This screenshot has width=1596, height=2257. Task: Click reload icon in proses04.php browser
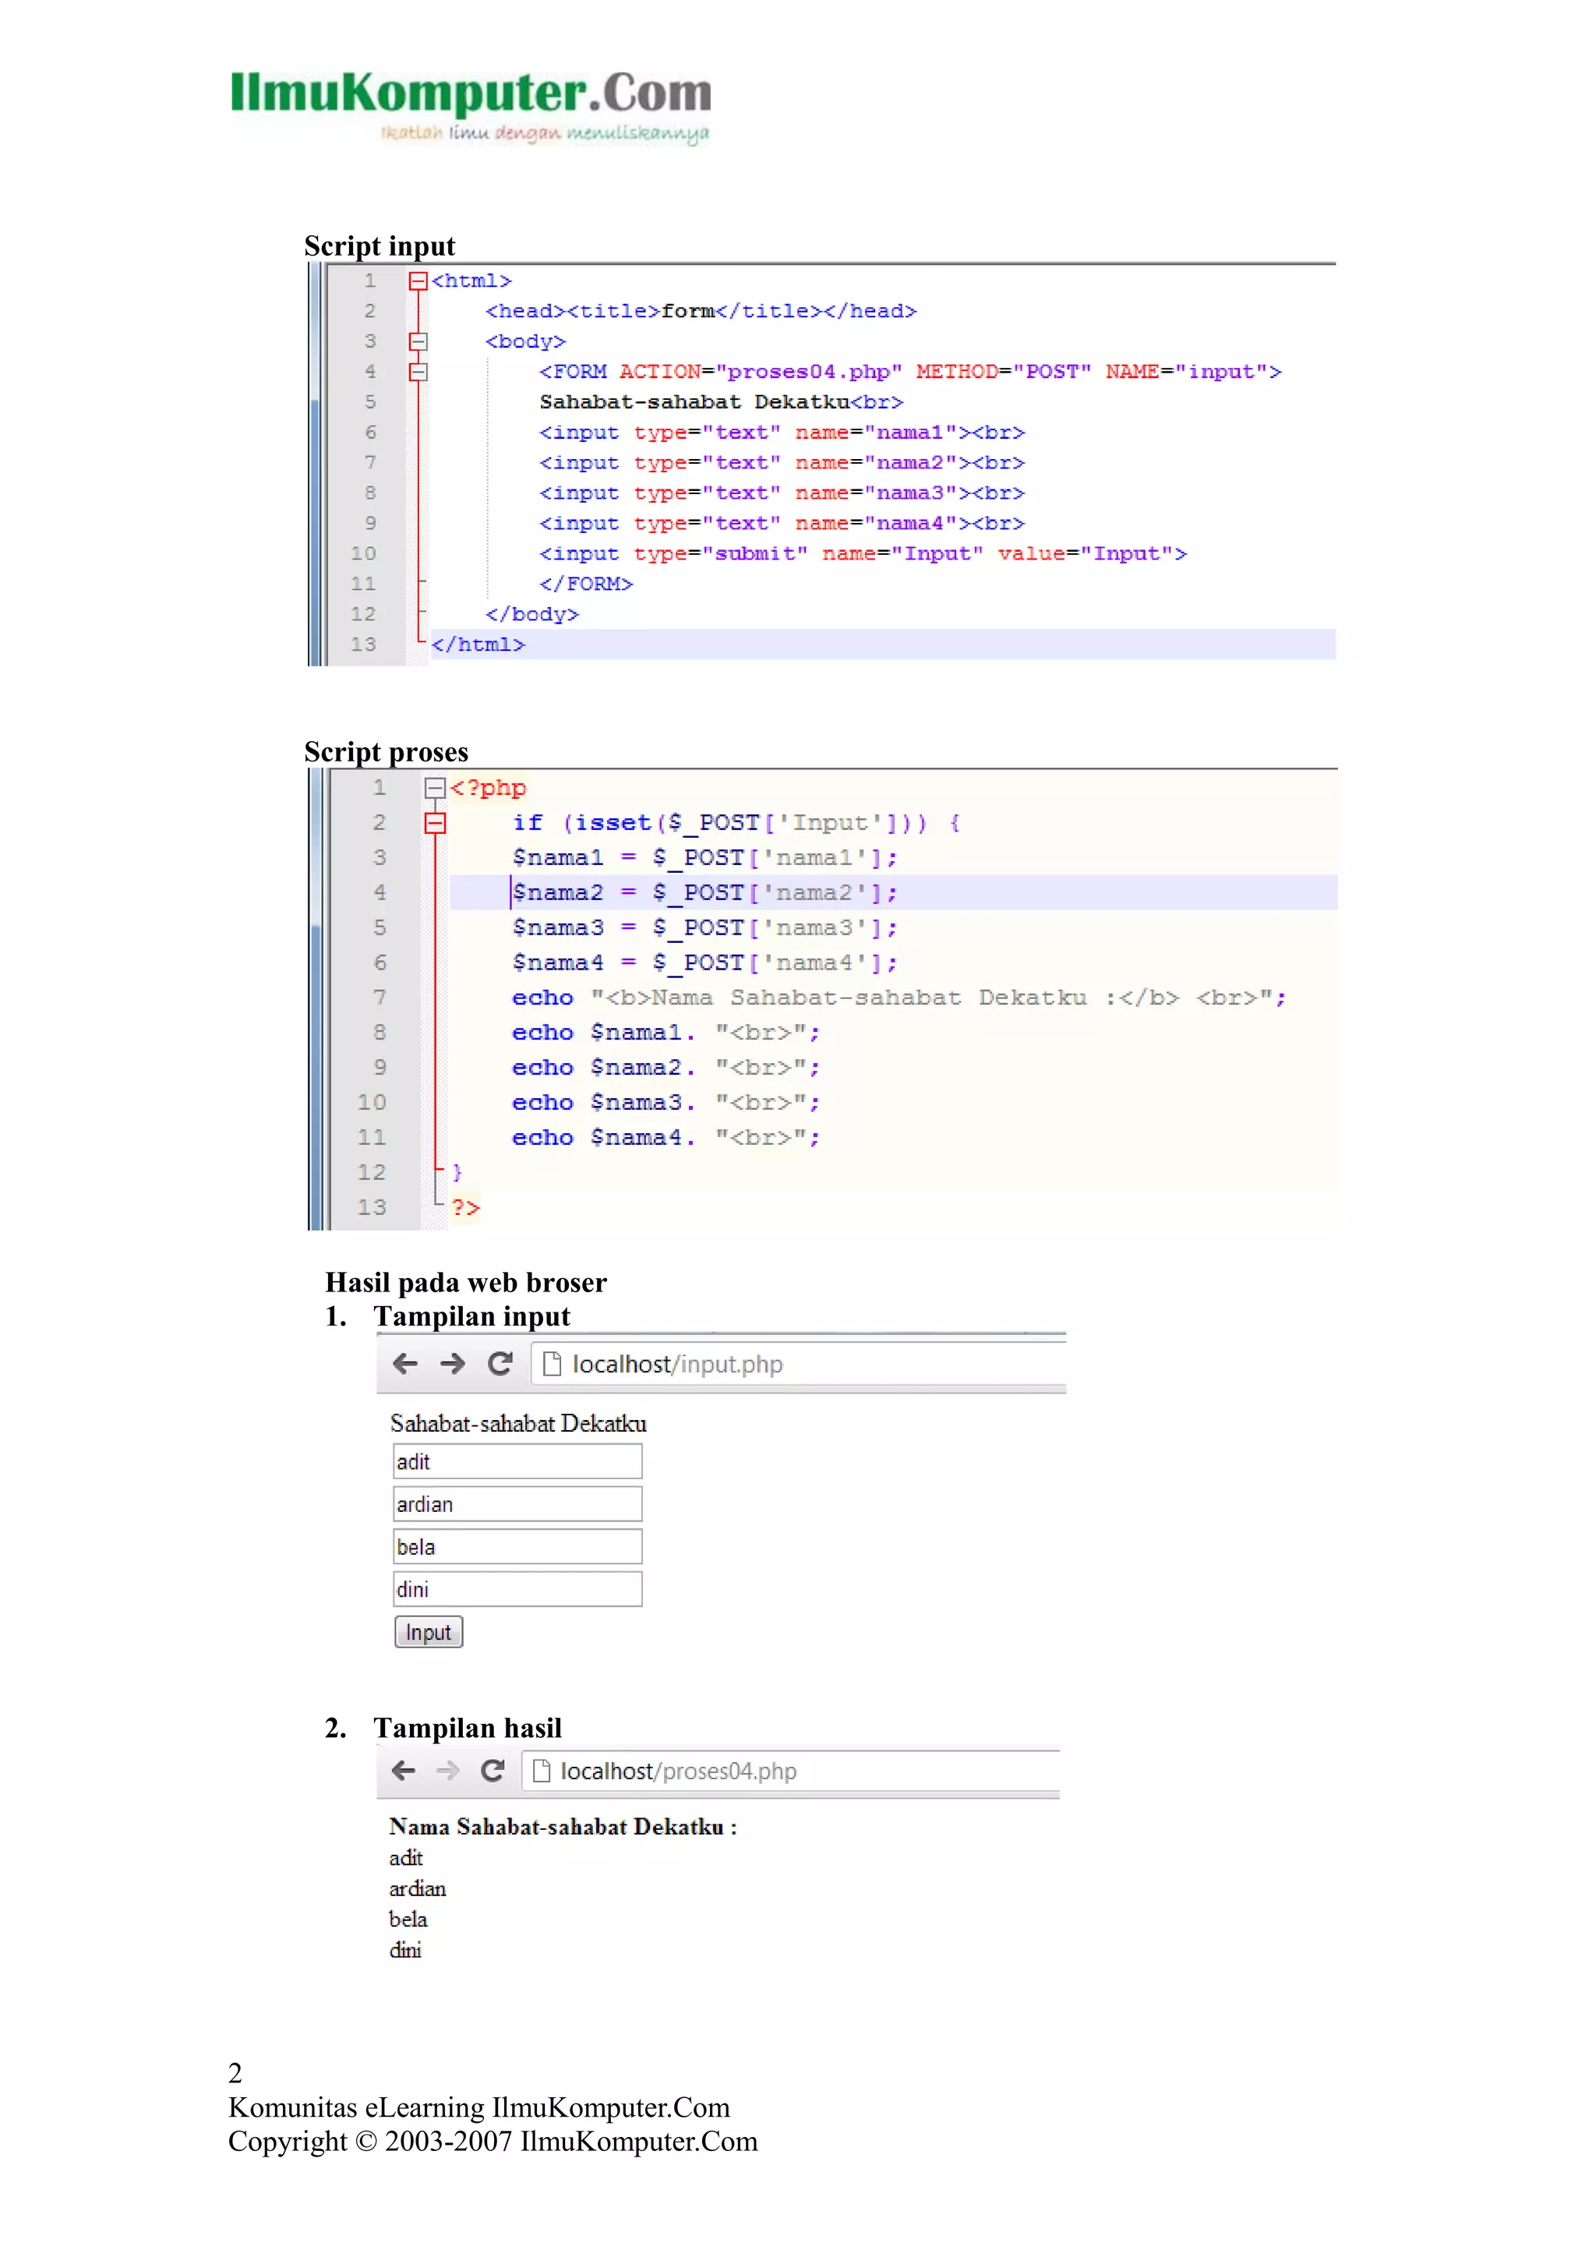pos(493,1771)
